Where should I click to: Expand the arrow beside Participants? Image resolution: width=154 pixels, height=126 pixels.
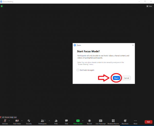[x=49, y=121]
